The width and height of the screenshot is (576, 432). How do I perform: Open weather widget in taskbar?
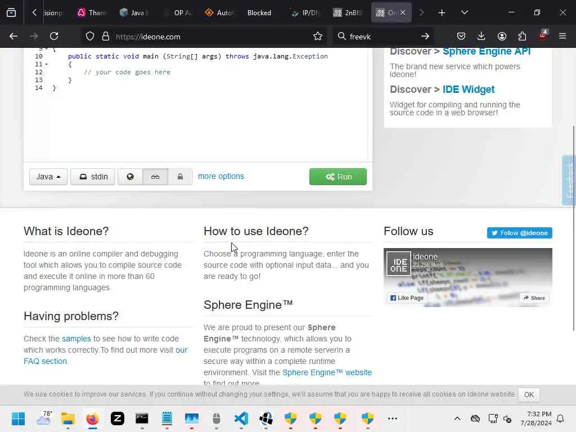[x=43, y=418]
